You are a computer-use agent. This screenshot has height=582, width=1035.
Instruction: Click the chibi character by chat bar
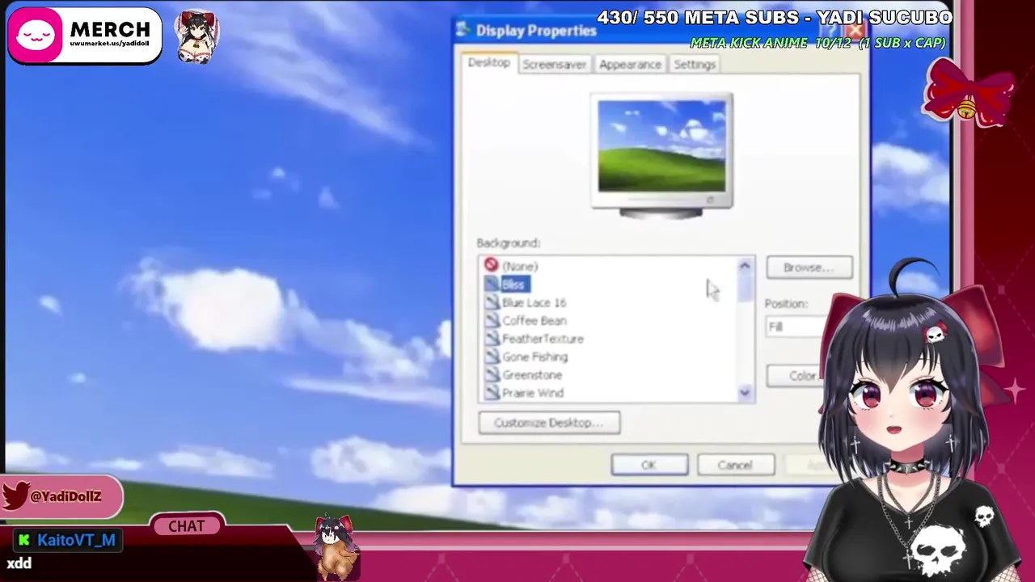[335, 547]
